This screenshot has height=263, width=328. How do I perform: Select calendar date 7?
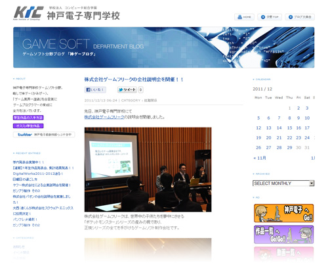point(279,118)
